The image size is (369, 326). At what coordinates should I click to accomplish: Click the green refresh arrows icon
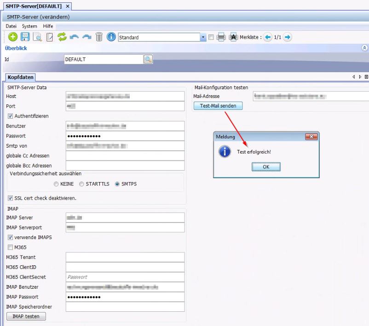pyautogui.click(x=62, y=37)
